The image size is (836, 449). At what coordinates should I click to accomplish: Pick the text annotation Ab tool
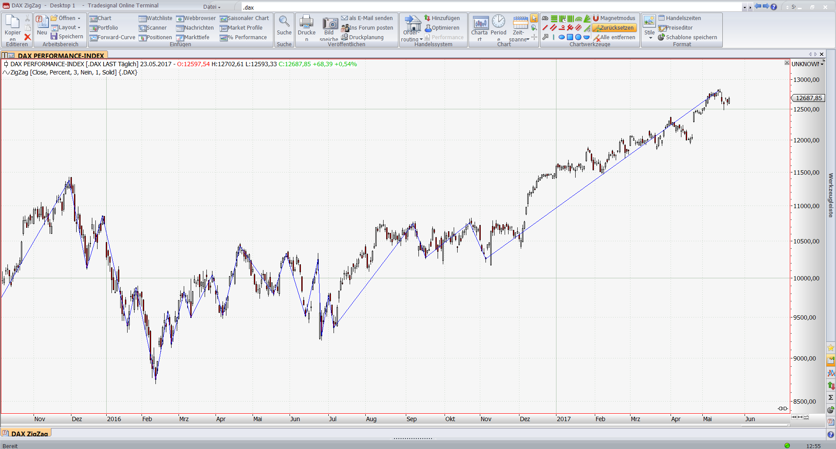[x=545, y=18]
